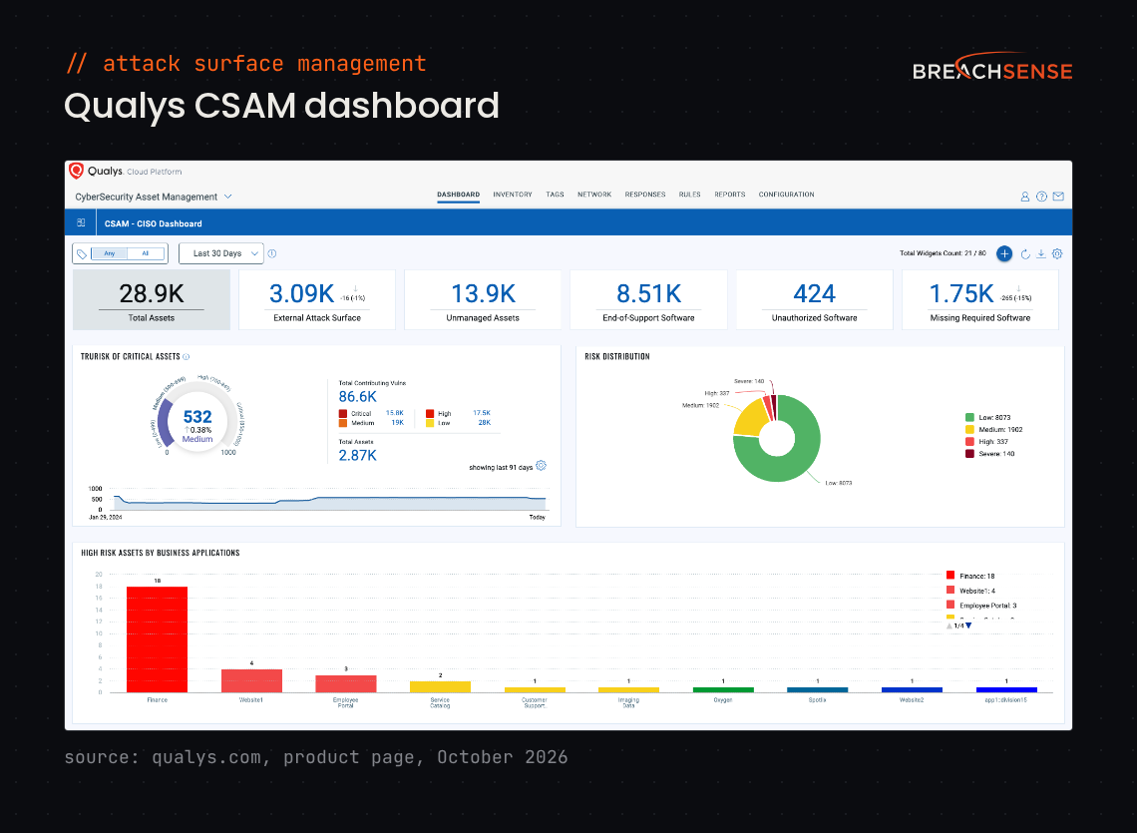Image resolution: width=1137 pixels, height=833 pixels.
Task: Open the mail envelope icon
Action: click(x=1058, y=197)
